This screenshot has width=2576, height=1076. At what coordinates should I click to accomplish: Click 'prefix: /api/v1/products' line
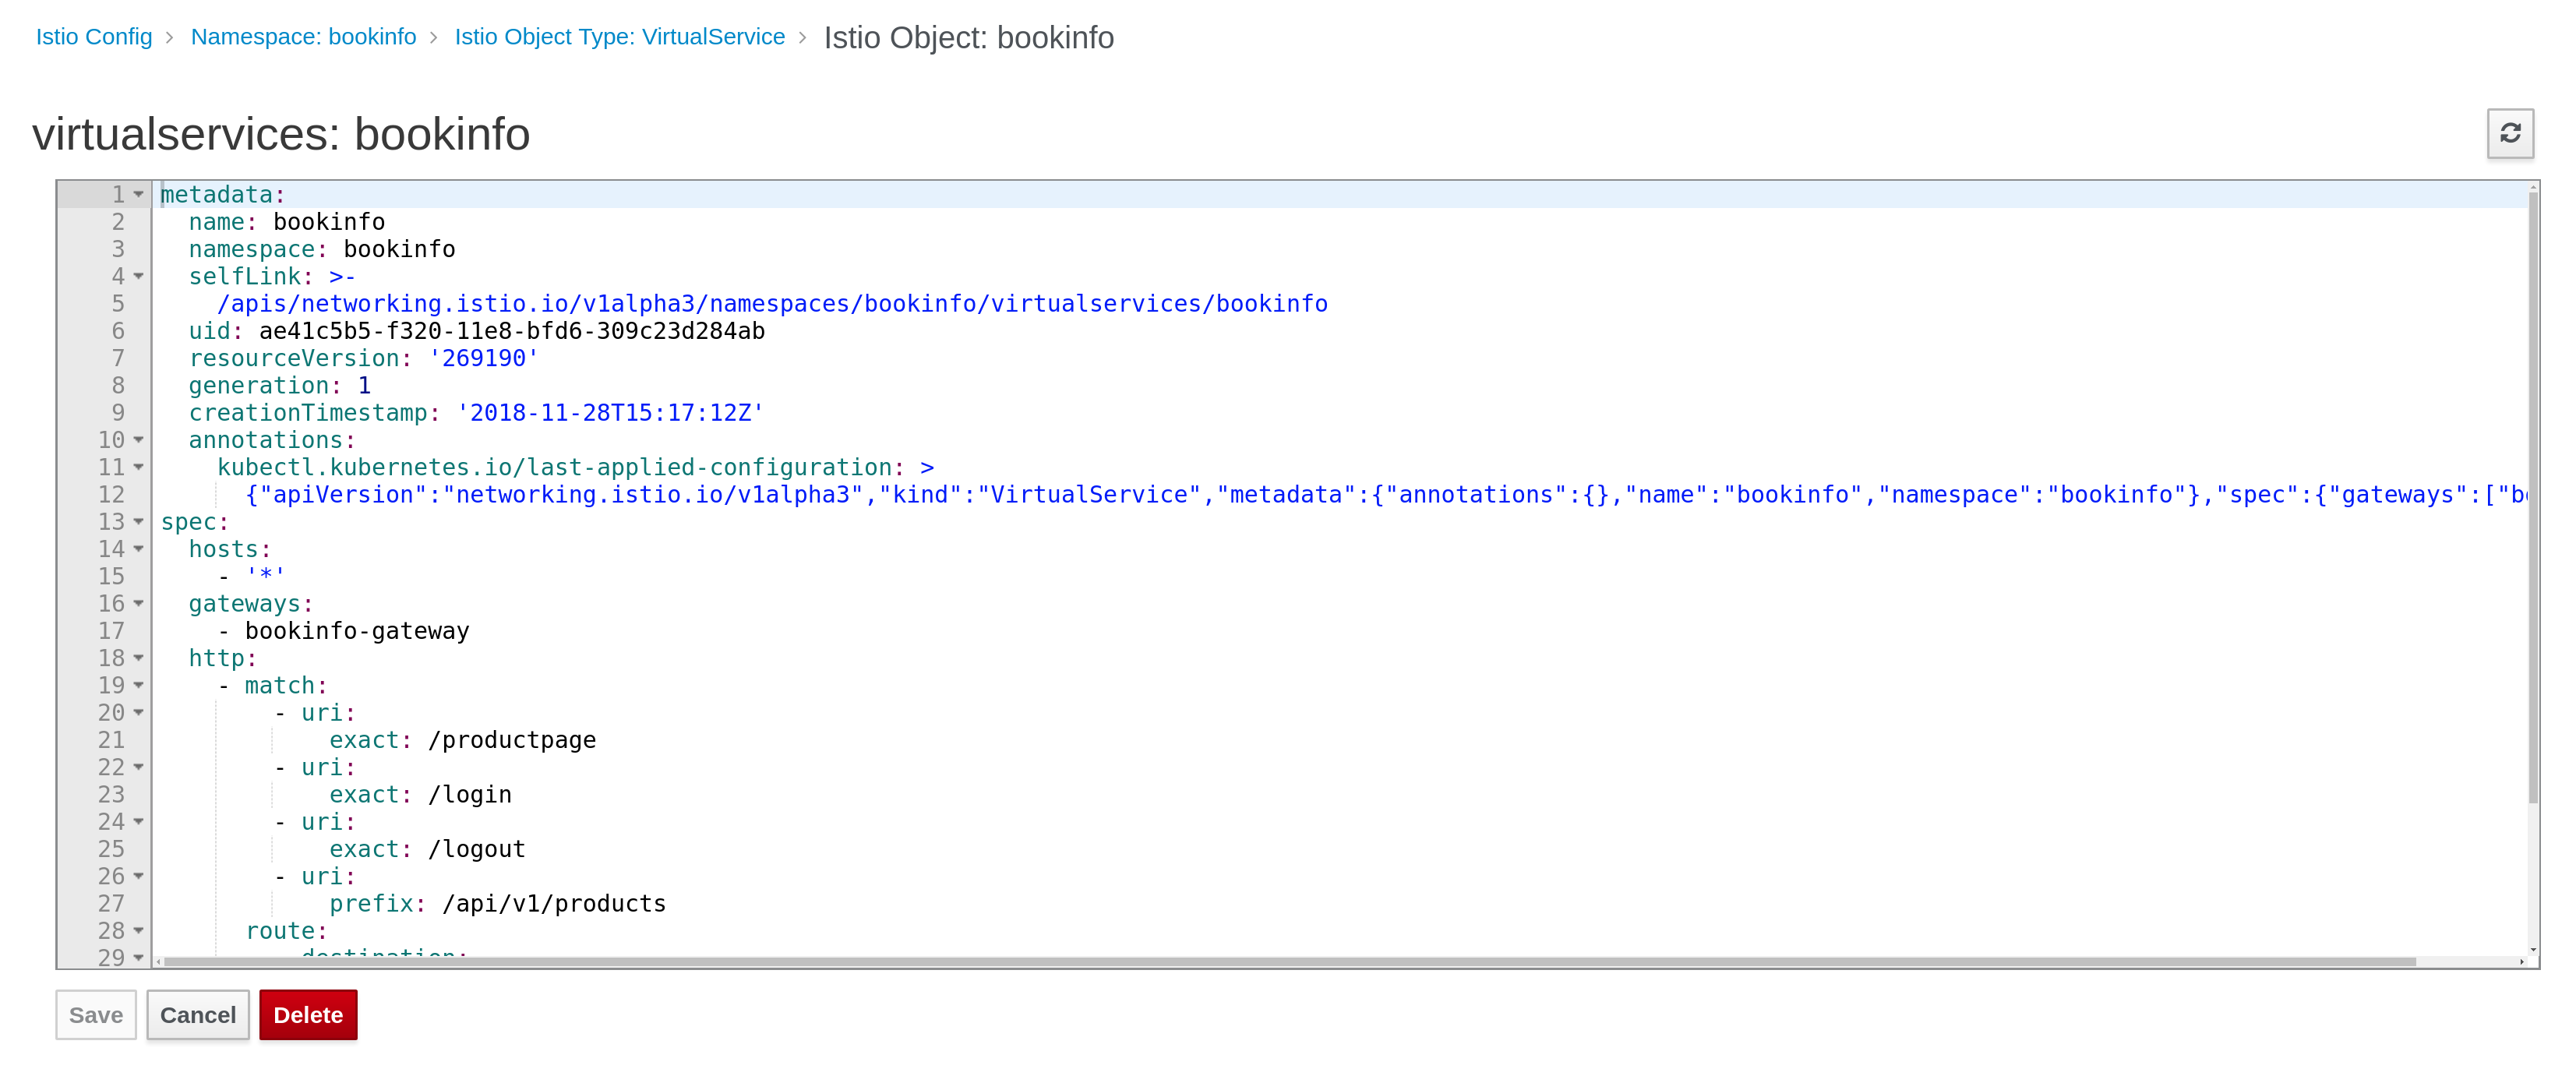498,903
